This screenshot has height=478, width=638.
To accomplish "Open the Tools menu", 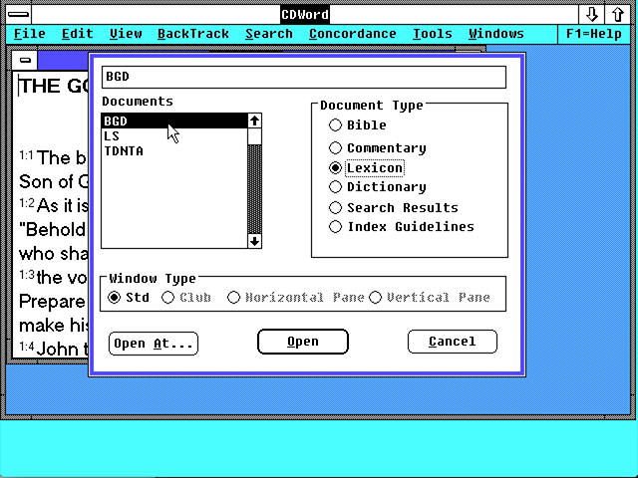I will (432, 34).
